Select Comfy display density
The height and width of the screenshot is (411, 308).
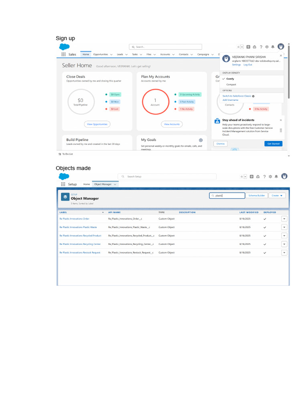pos(230,79)
